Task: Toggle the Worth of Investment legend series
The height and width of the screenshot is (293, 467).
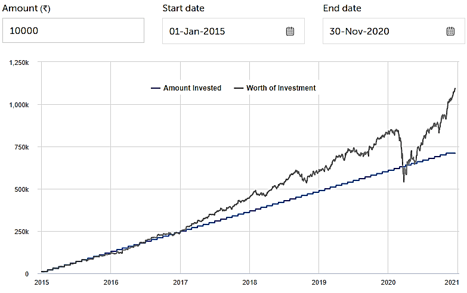Action: pos(282,88)
